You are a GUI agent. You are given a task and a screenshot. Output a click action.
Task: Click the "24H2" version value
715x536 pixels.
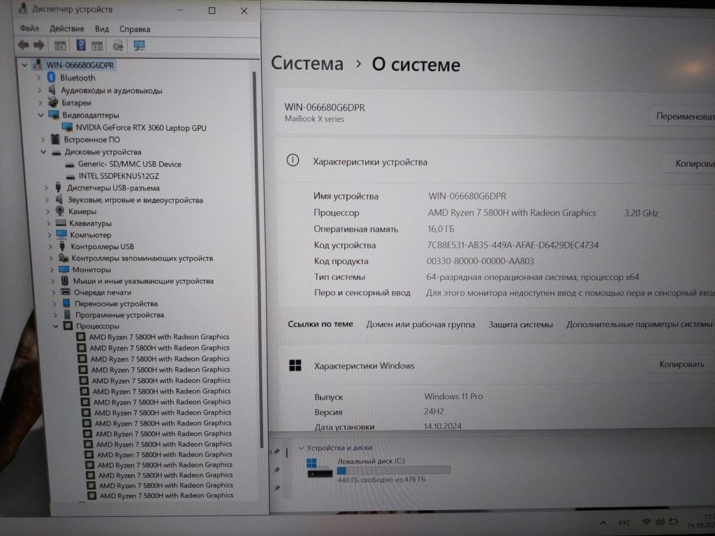coord(434,411)
